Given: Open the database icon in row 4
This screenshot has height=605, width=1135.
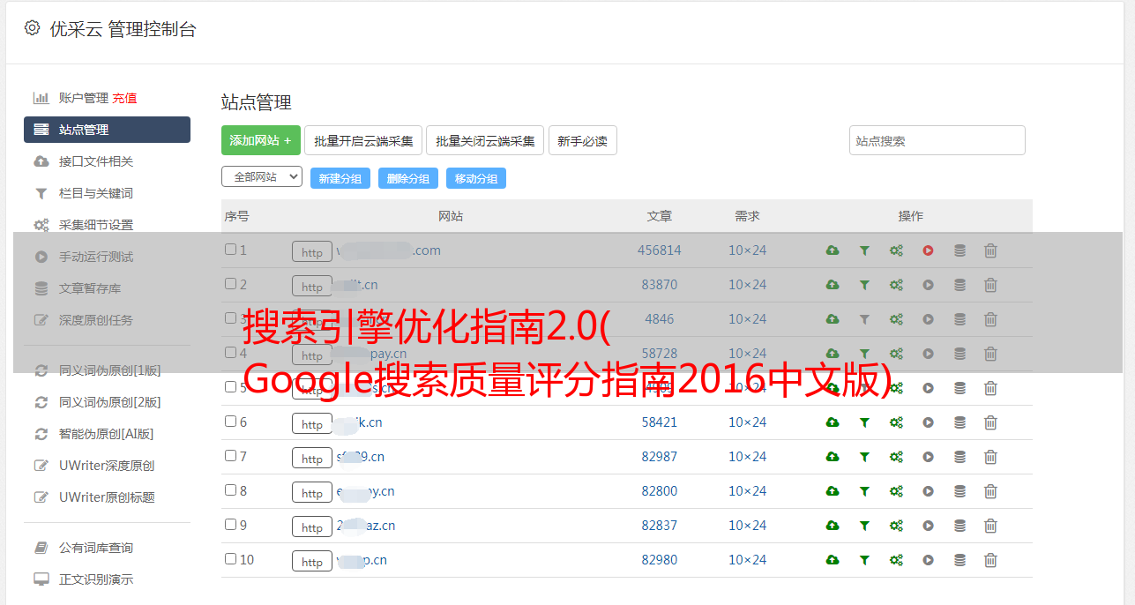Looking at the screenshot, I should click(x=960, y=354).
